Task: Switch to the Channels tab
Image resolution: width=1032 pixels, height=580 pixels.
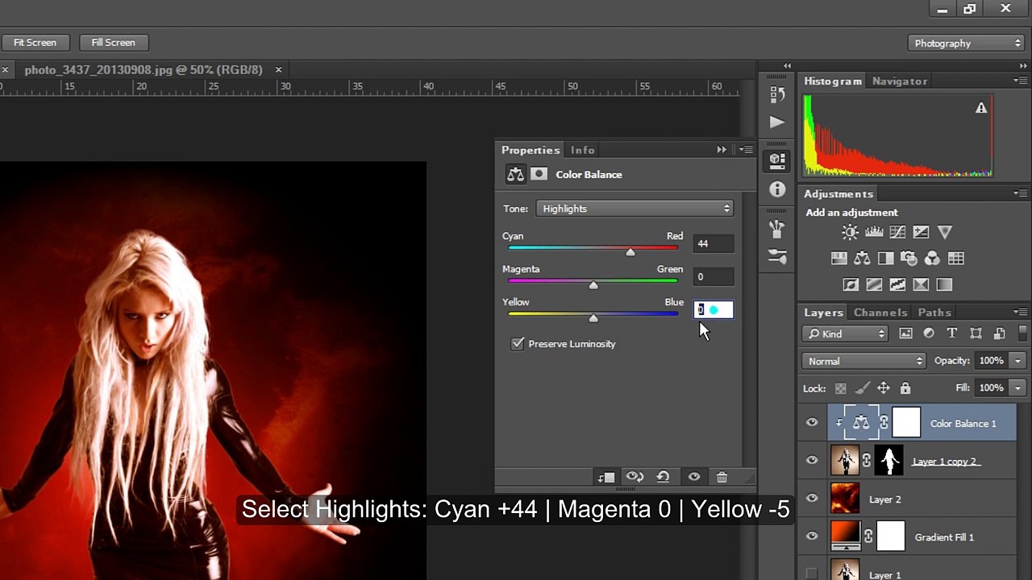Action: coord(880,313)
